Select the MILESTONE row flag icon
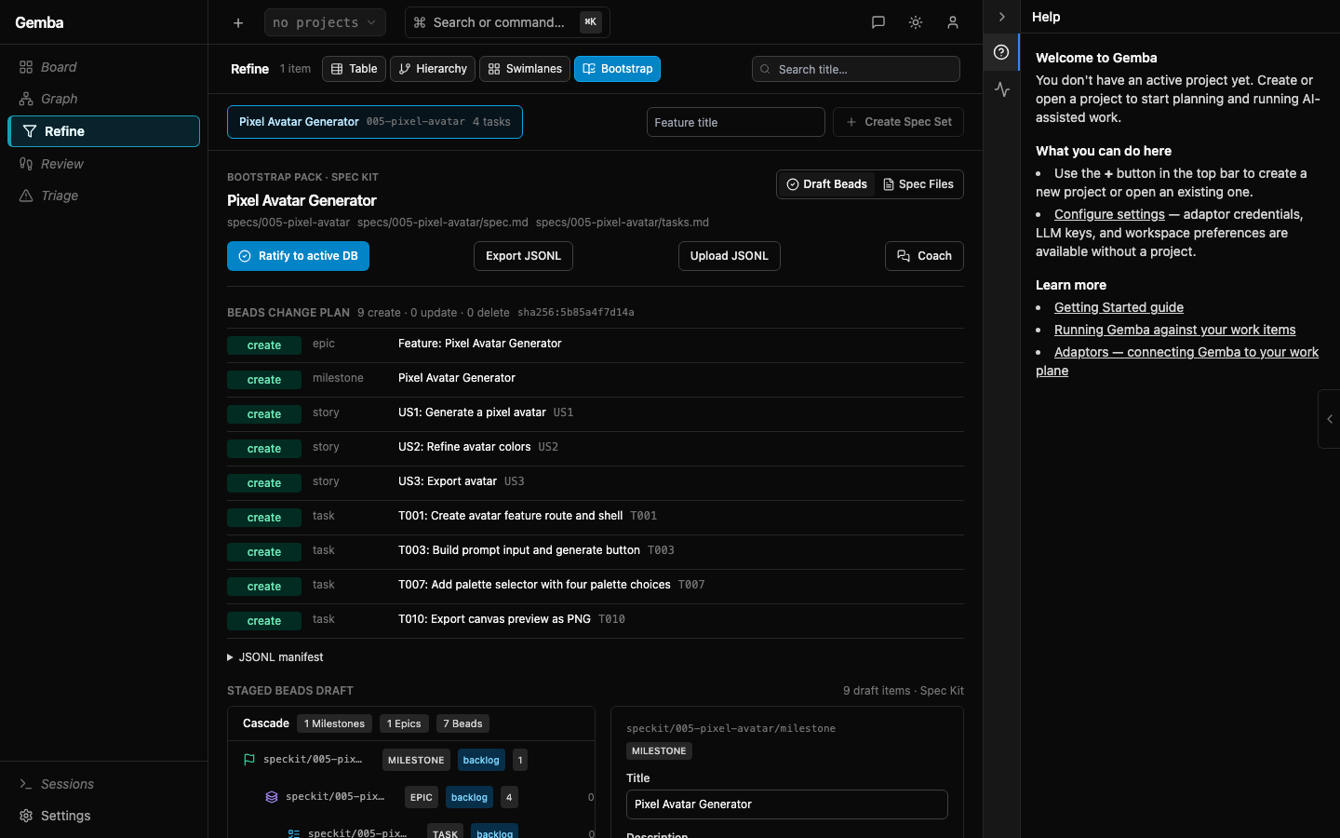Viewport: 1340px width, 838px height. click(249, 760)
